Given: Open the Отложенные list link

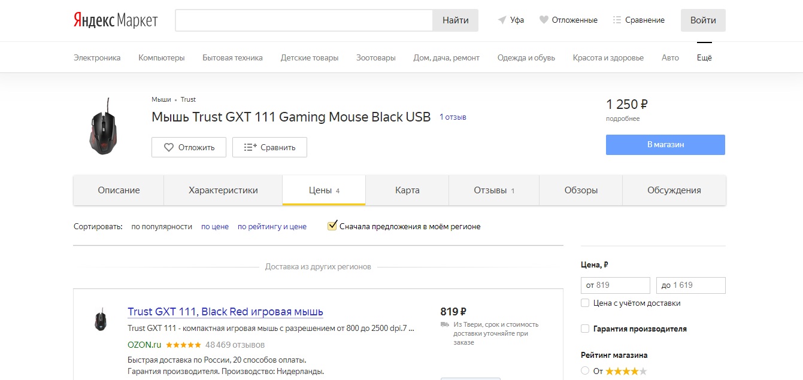Looking at the screenshot, I should coord(574,20).
